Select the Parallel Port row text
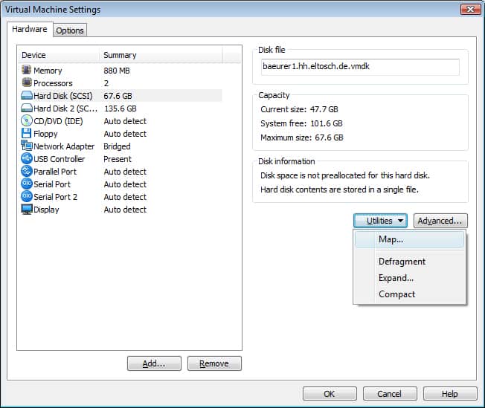The width and height of the screenshot is (485, 408). point(55,172)
